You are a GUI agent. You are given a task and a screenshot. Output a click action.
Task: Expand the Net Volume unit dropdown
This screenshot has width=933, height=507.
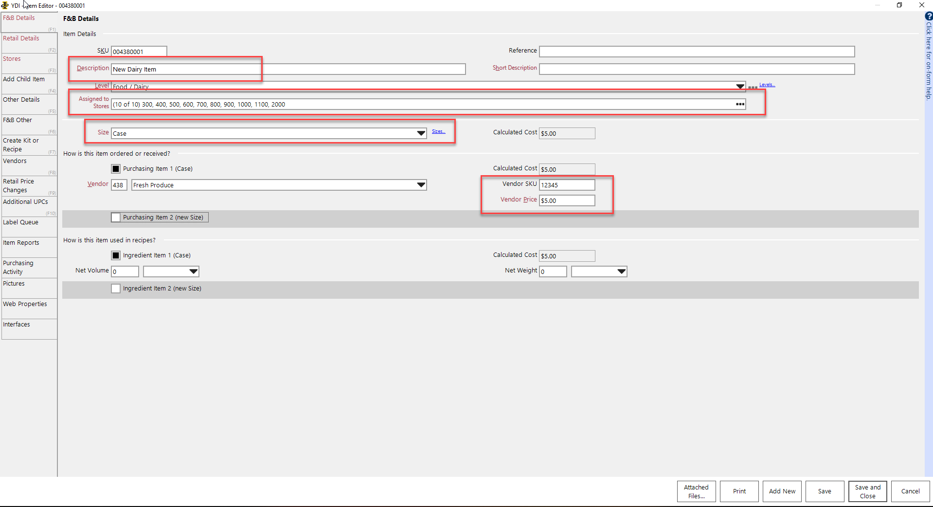tap(193, 272)
